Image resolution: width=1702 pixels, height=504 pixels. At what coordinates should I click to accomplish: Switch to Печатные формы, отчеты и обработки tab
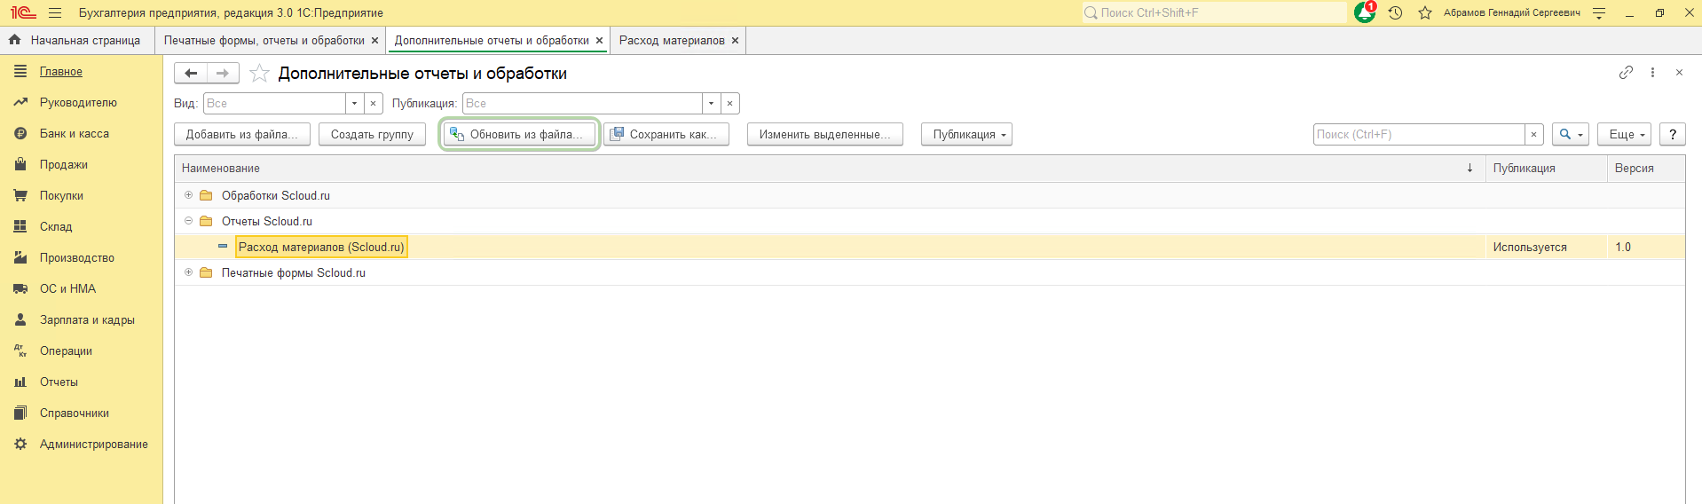pyautogui.click(x=264, y=41)
